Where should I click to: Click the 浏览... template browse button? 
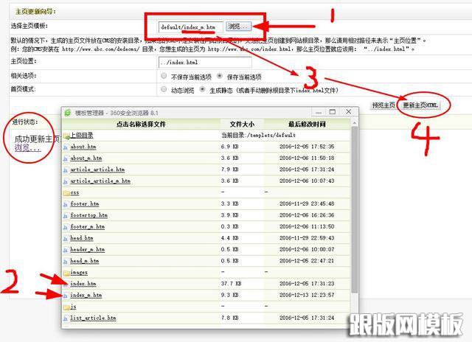point(235,27)
